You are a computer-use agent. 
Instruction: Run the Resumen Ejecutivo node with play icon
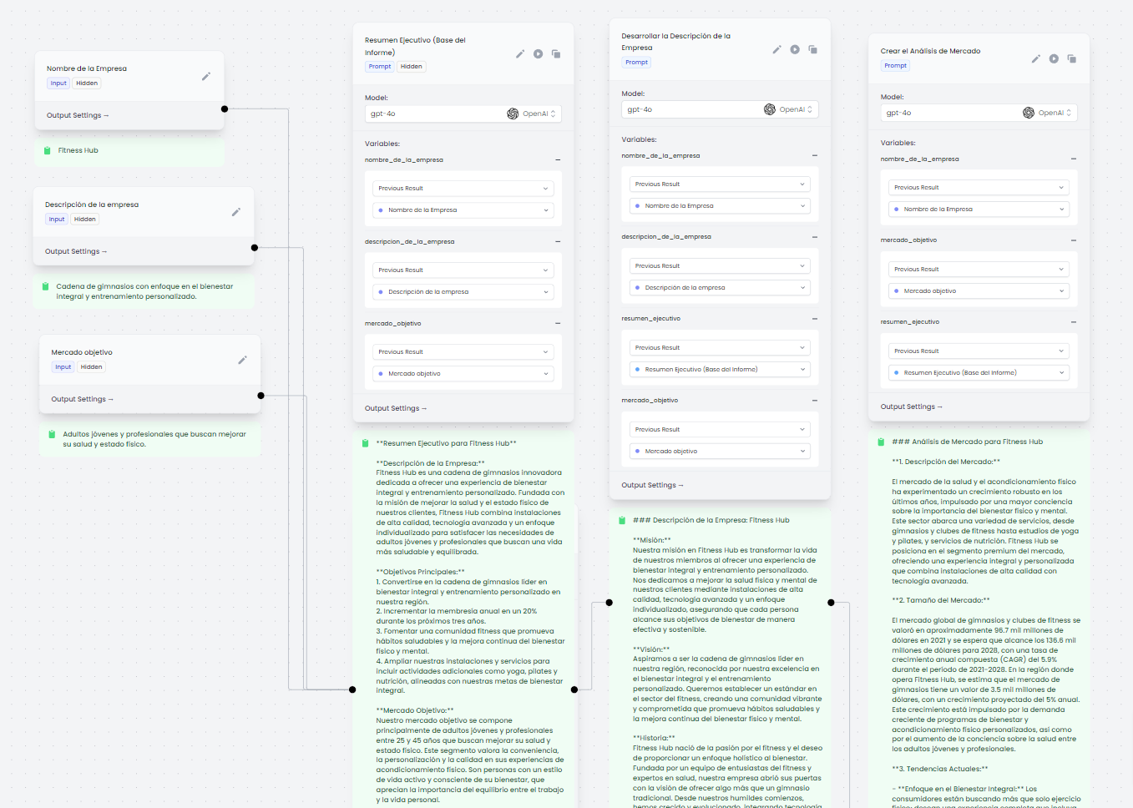tap(539, 54)
